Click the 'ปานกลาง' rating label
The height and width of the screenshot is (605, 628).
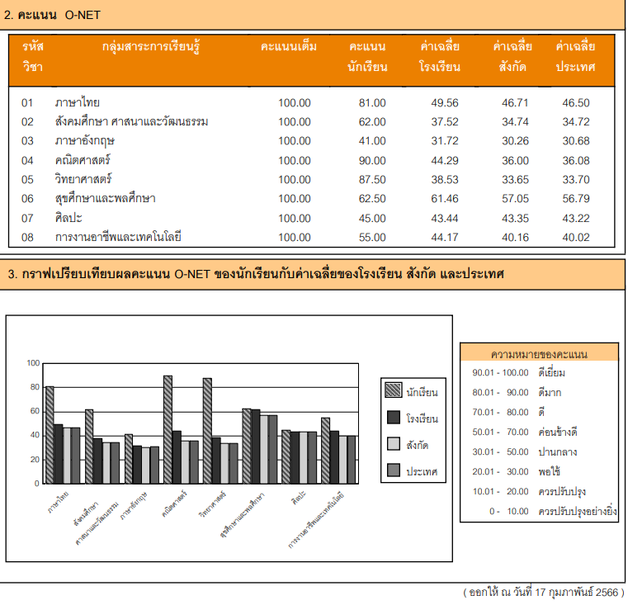point(558,452)
